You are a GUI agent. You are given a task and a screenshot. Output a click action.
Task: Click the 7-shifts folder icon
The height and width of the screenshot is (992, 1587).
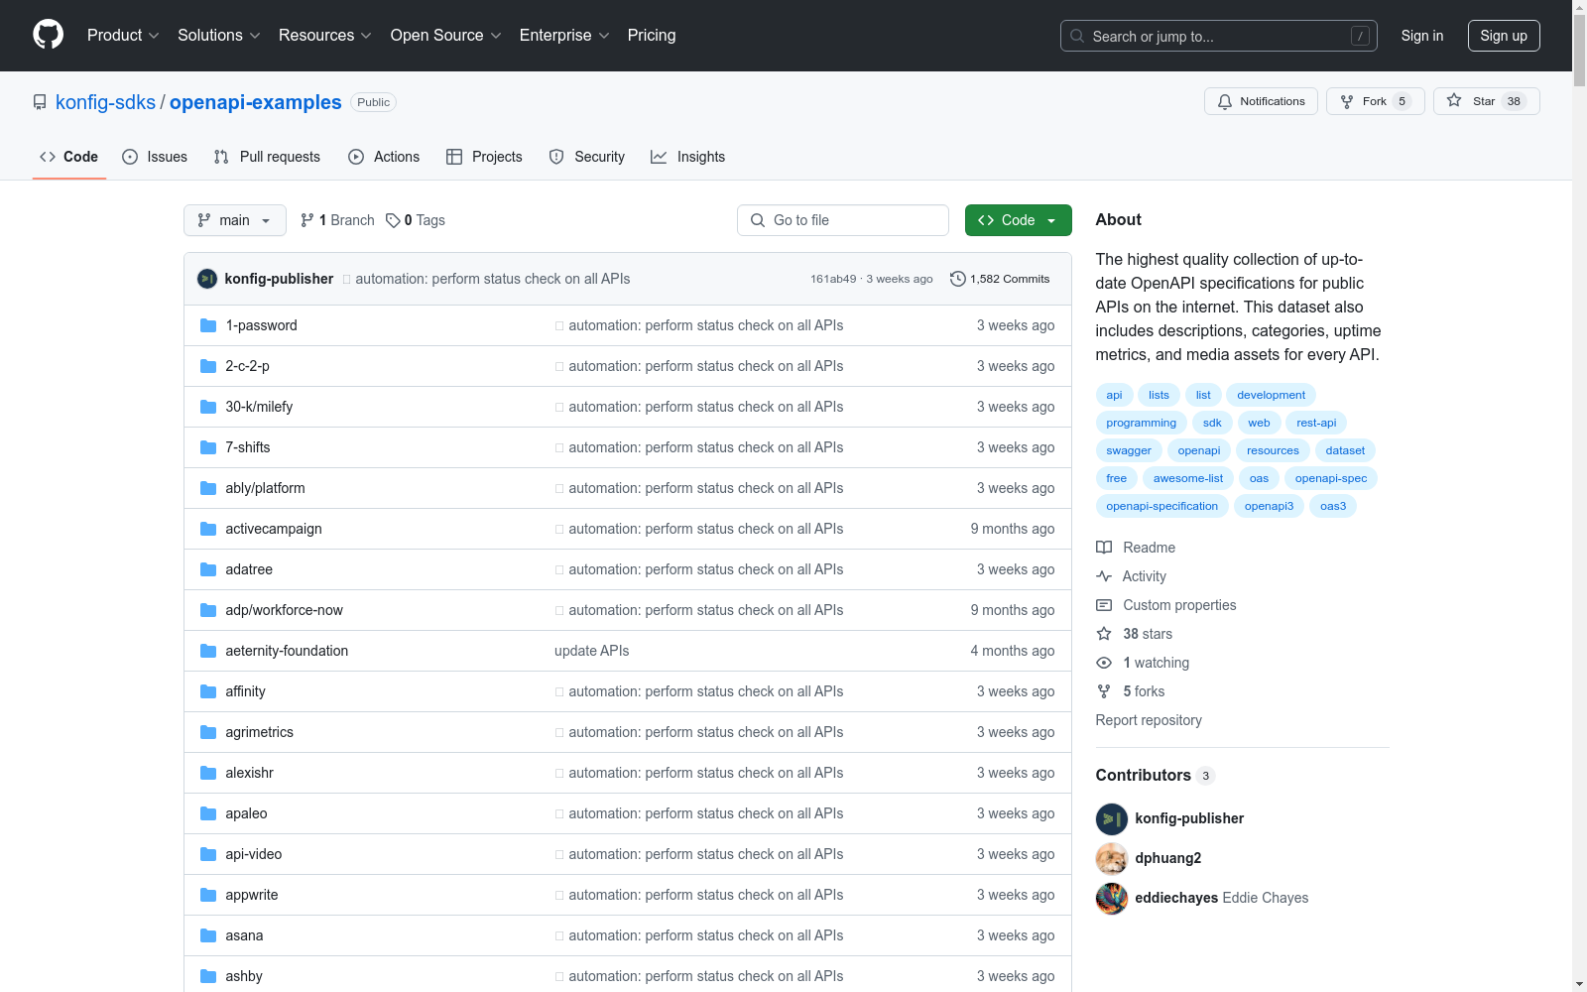[x=208, y=447]
